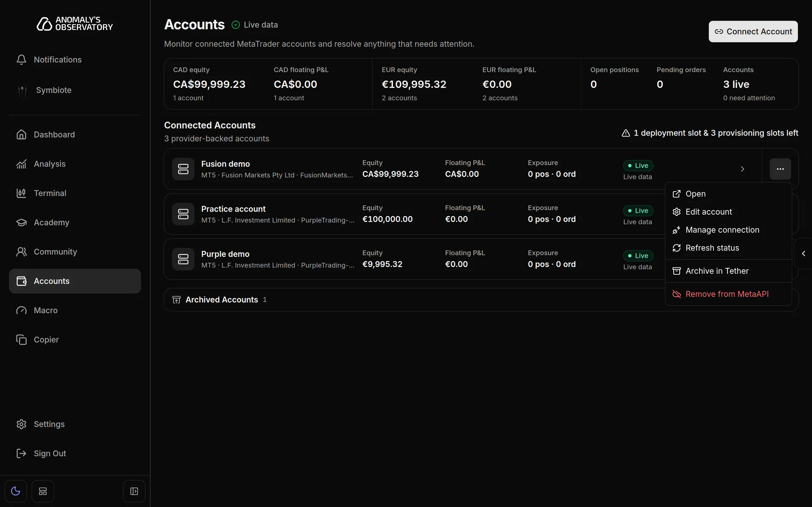Toggle the dark mode moon icon

pos(16,491)
